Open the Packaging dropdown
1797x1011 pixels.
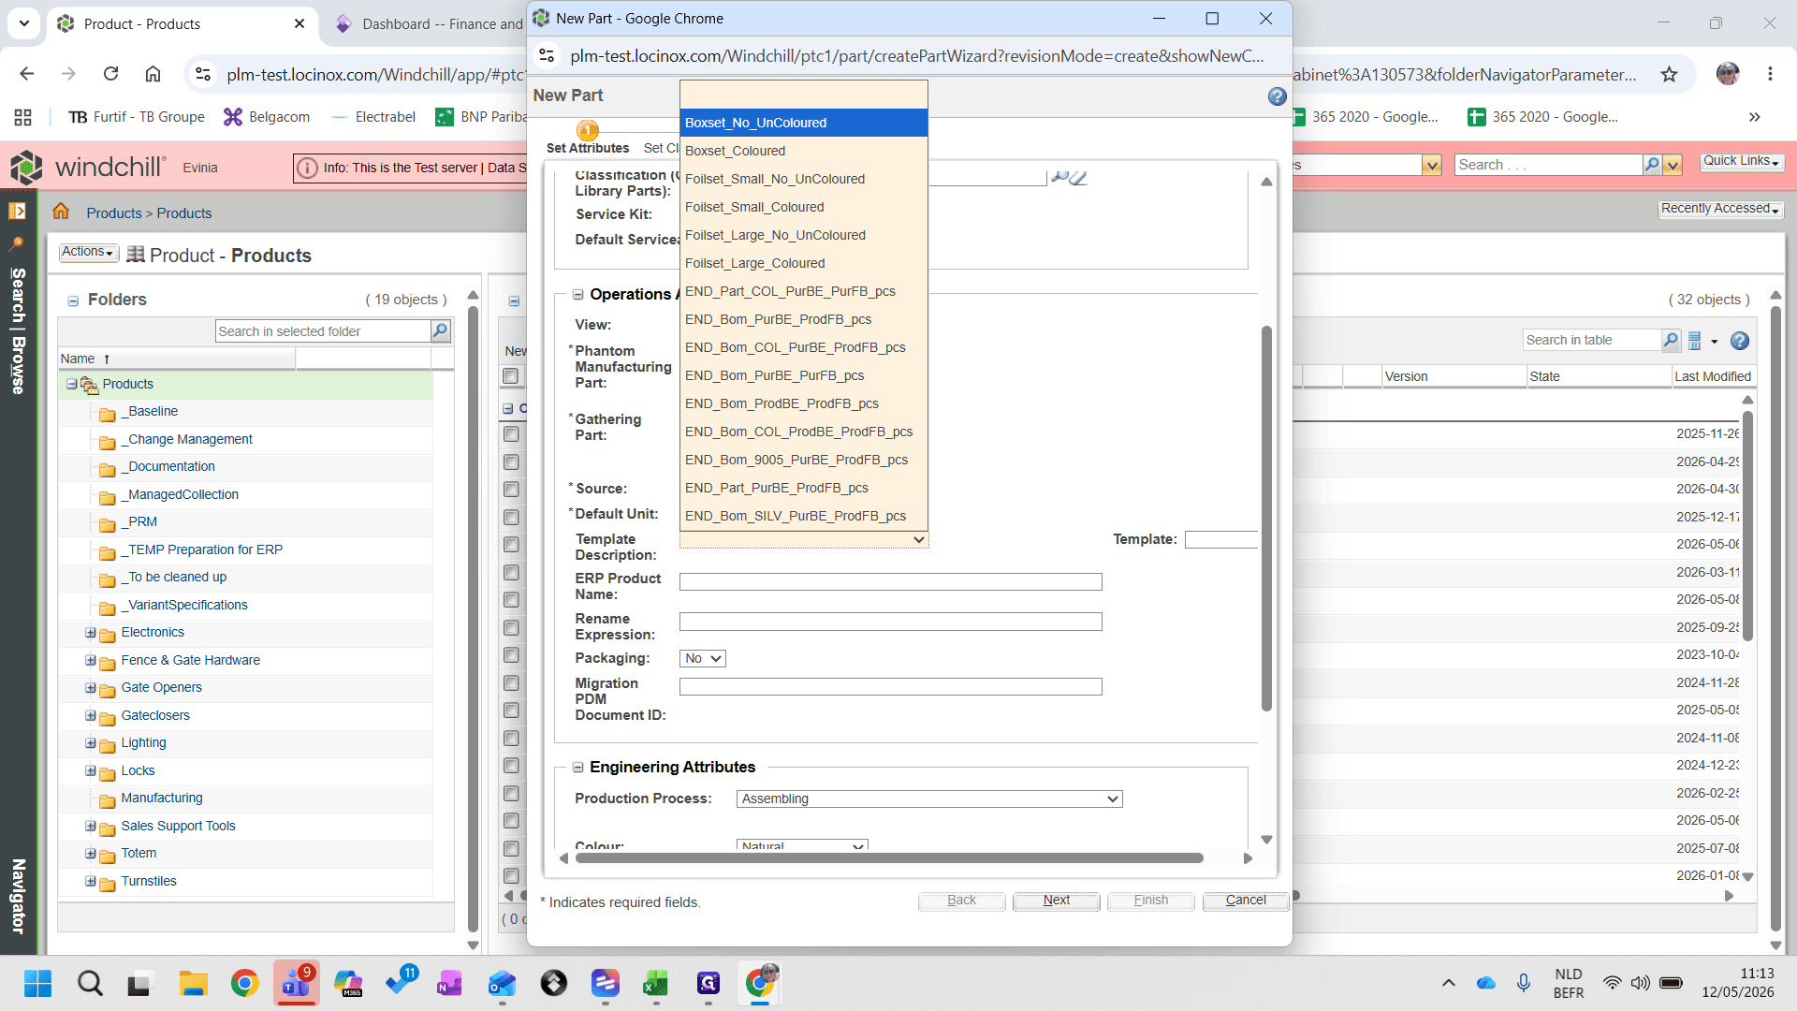click(703, 659)
